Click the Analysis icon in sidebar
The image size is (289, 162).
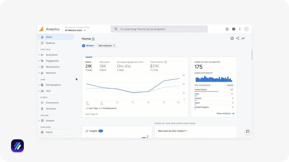coord(42,121)
